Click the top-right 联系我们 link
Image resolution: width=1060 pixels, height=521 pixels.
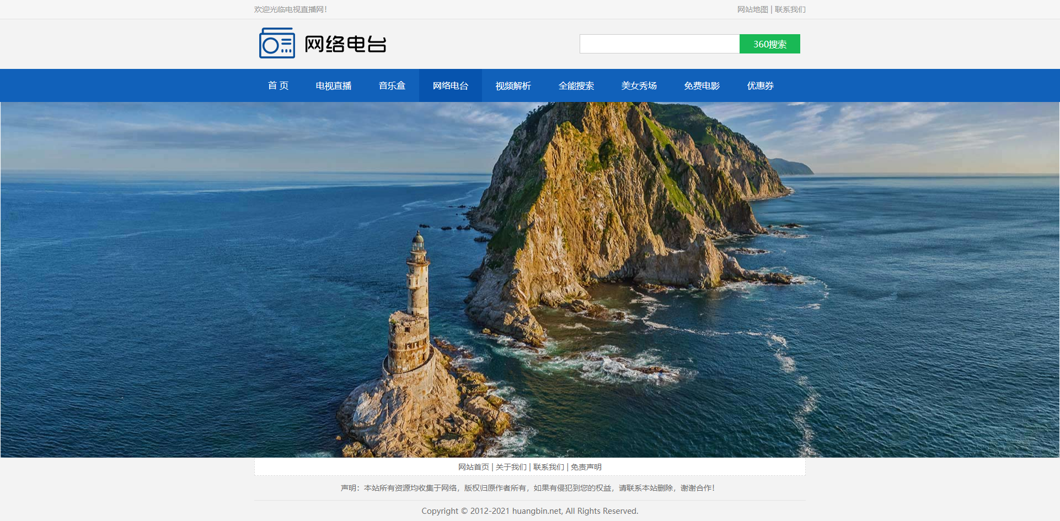tap(790, 9)
